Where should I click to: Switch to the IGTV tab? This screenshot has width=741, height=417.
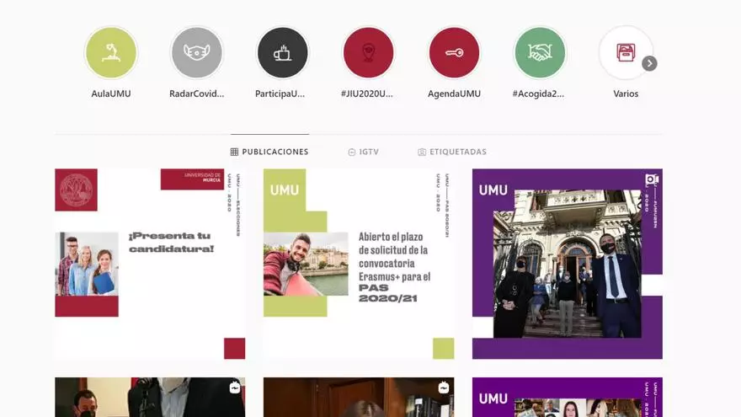coord(363,152)
